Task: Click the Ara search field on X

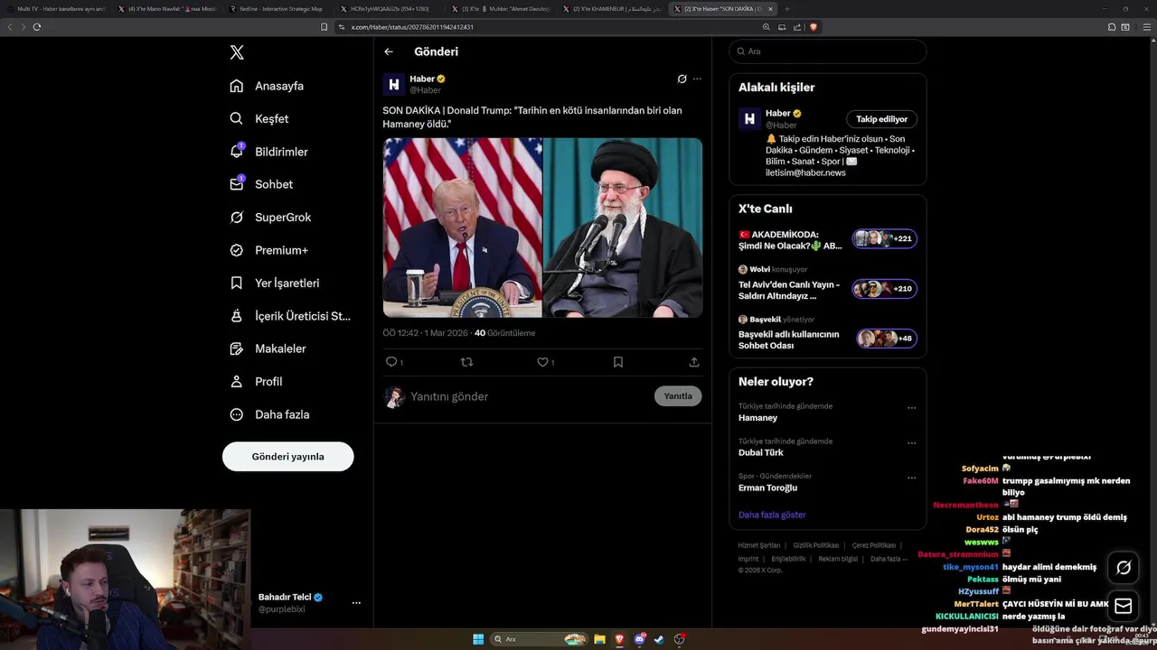Action: tap(828, 51)
